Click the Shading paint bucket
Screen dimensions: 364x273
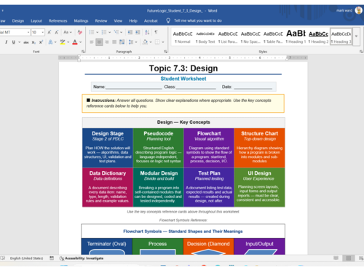tap(145, 42)
